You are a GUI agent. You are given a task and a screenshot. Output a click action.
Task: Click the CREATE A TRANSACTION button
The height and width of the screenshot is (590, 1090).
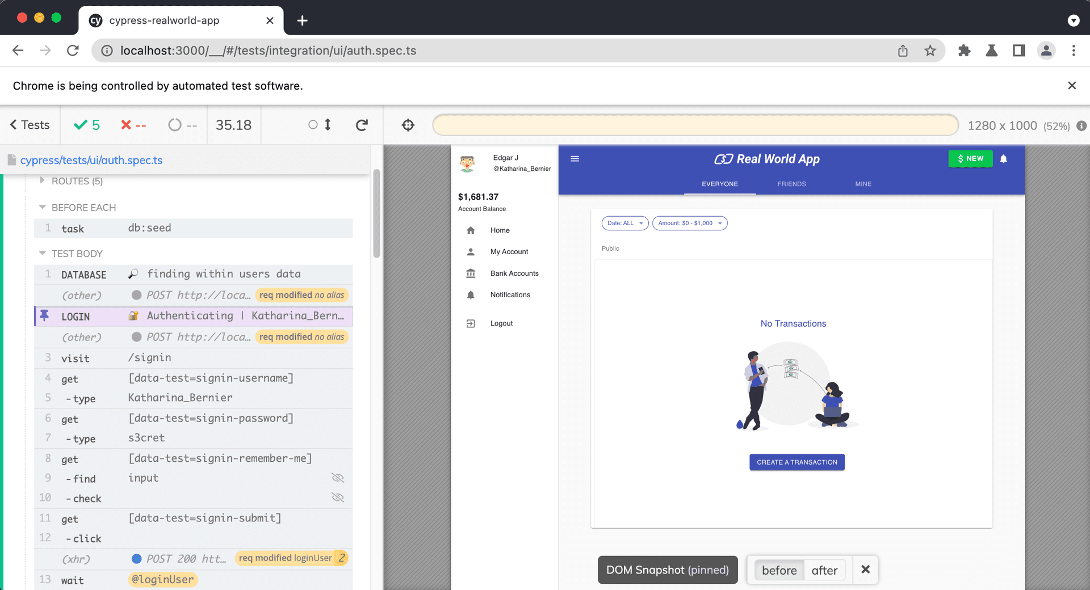[x=796, y=462]
